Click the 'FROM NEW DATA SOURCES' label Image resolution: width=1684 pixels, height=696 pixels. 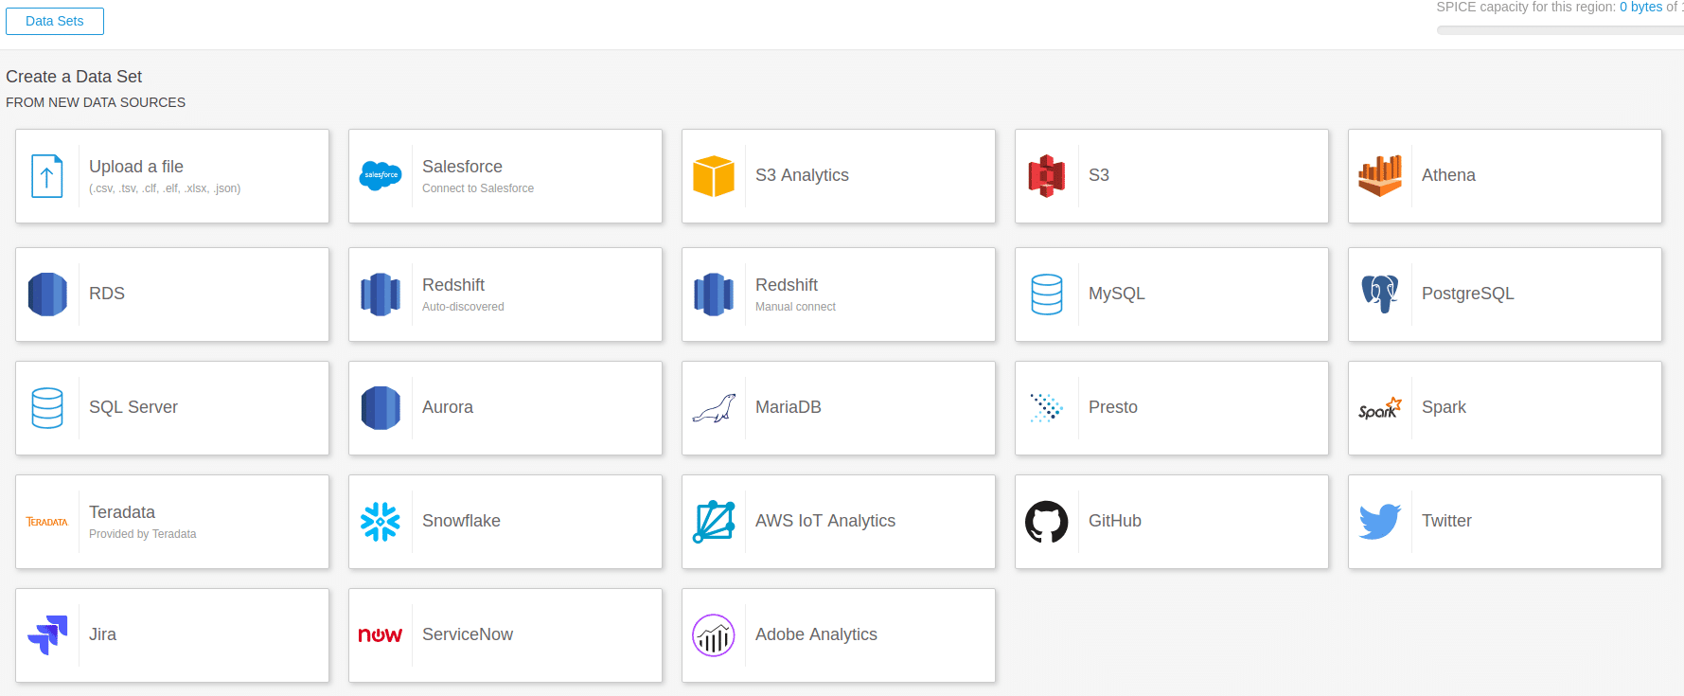point(96,102)
